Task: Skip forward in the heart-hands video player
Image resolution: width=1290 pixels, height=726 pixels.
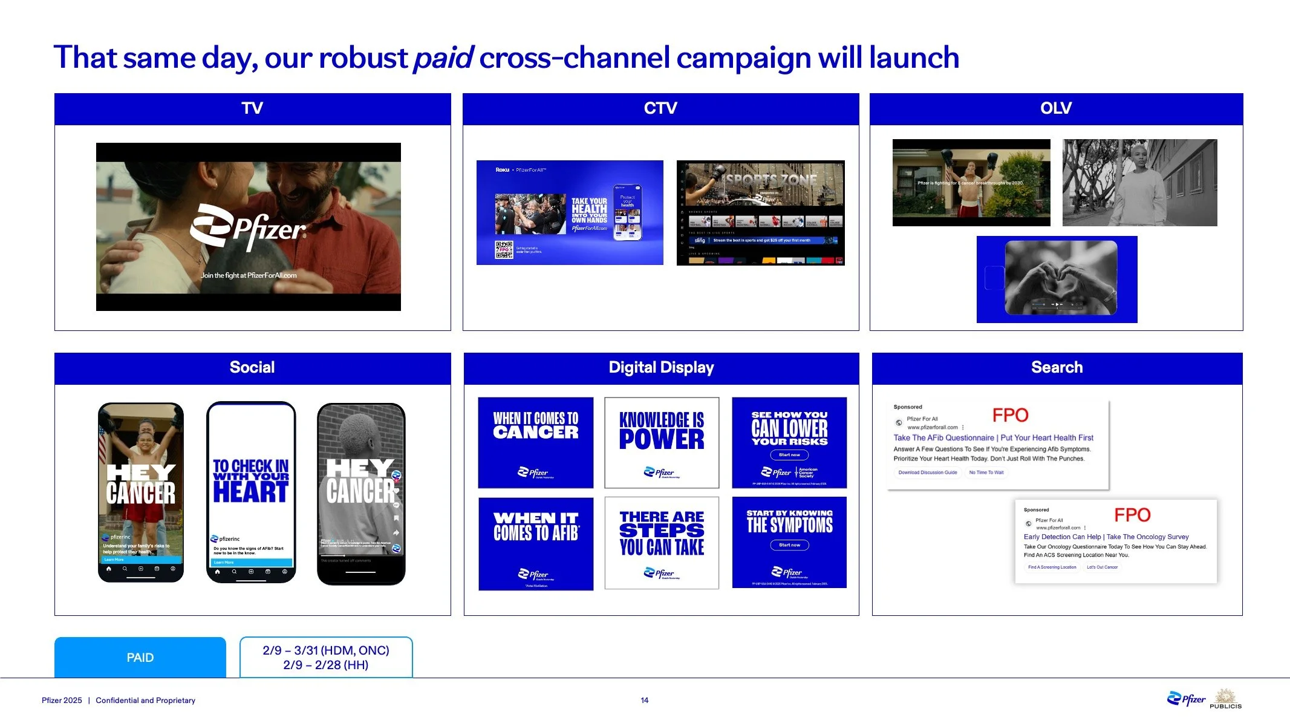Action: click(x=1063, y=304)
